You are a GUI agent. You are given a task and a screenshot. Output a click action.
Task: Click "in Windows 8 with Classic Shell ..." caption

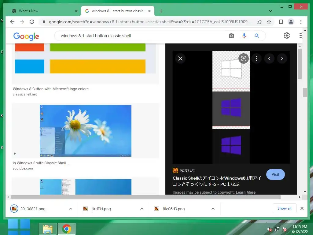pos(41,163)
